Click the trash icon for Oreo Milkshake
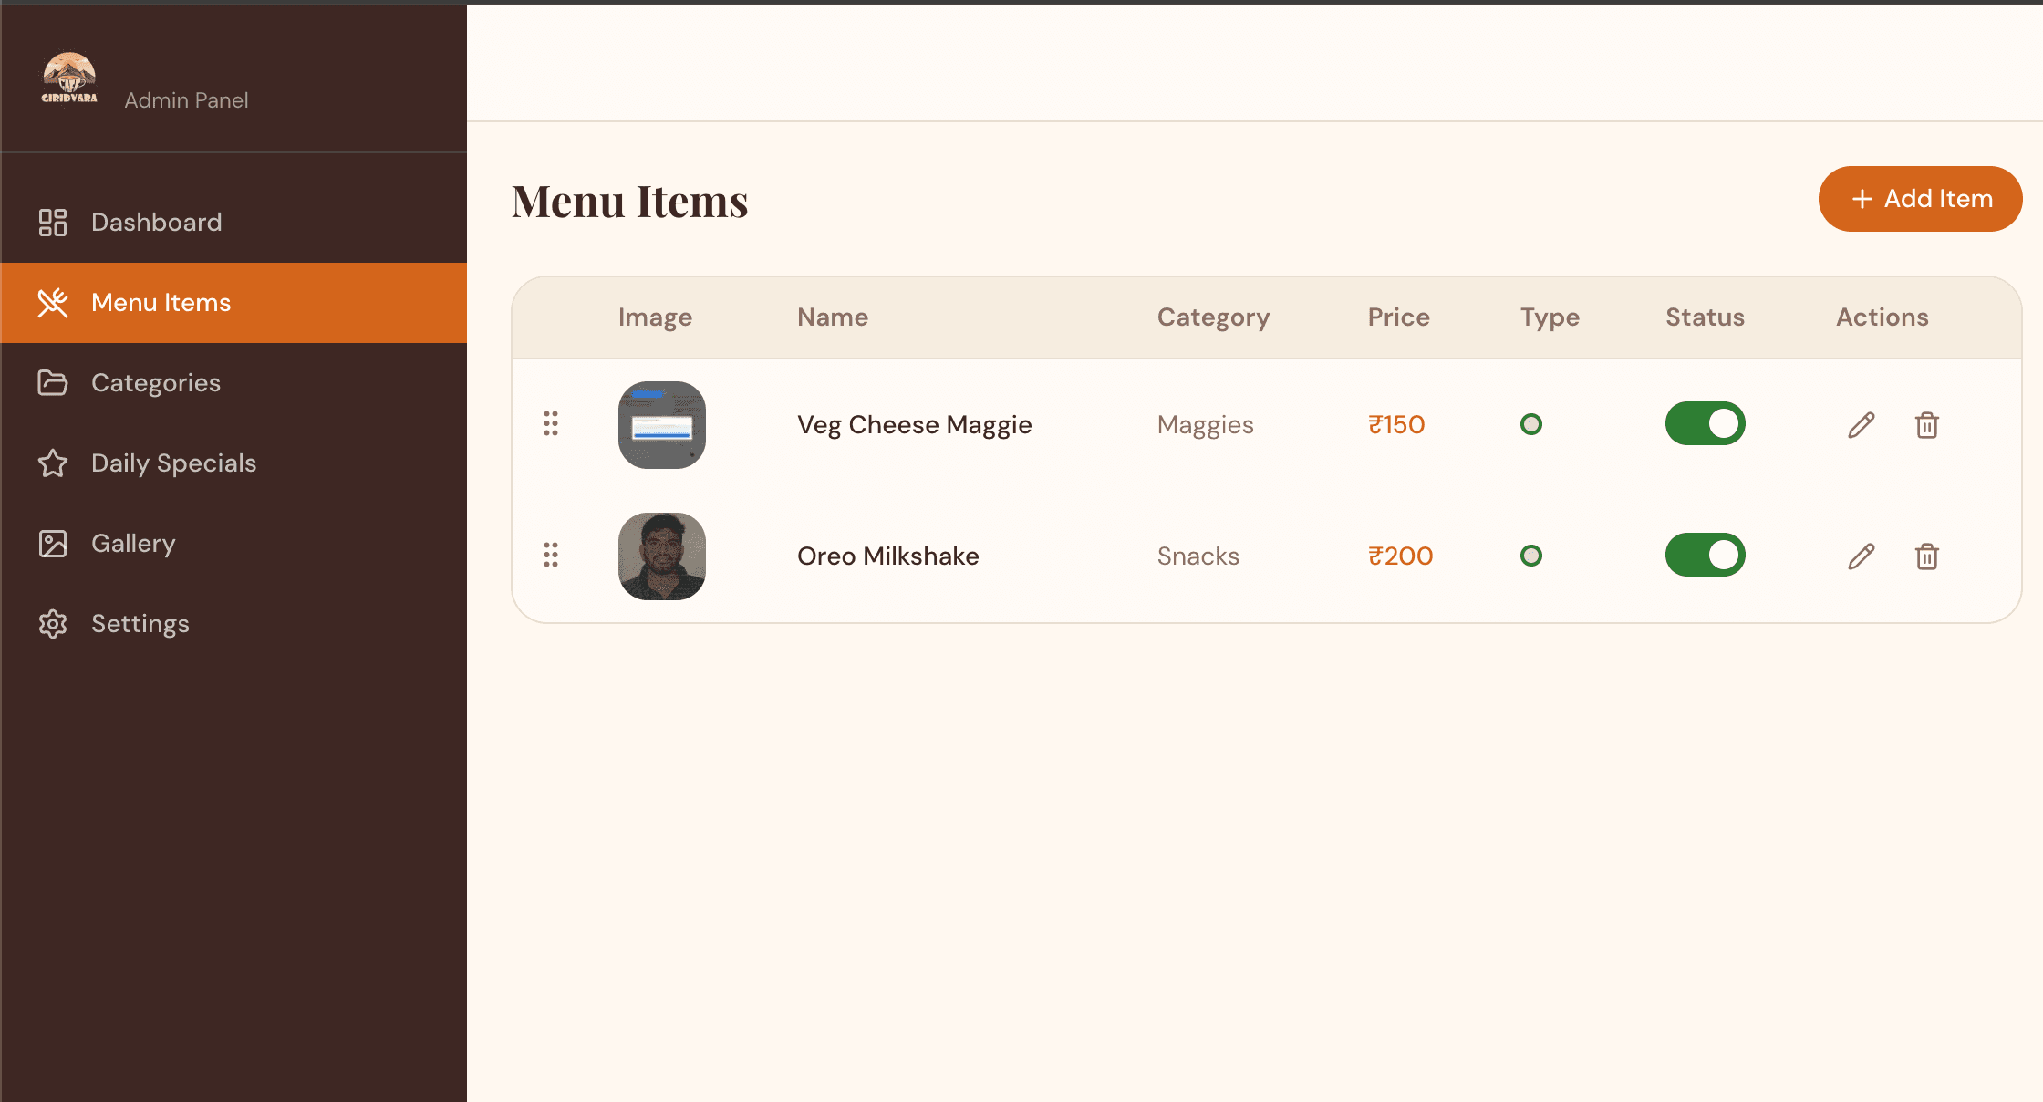 1927,556
